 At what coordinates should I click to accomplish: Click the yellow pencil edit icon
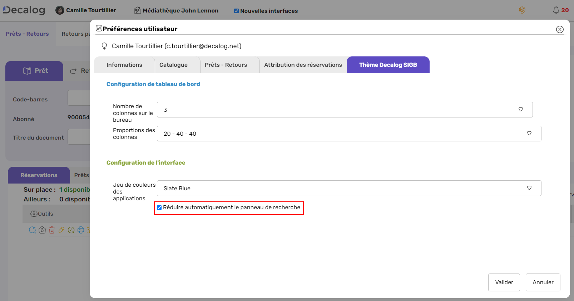click(61, 230)
